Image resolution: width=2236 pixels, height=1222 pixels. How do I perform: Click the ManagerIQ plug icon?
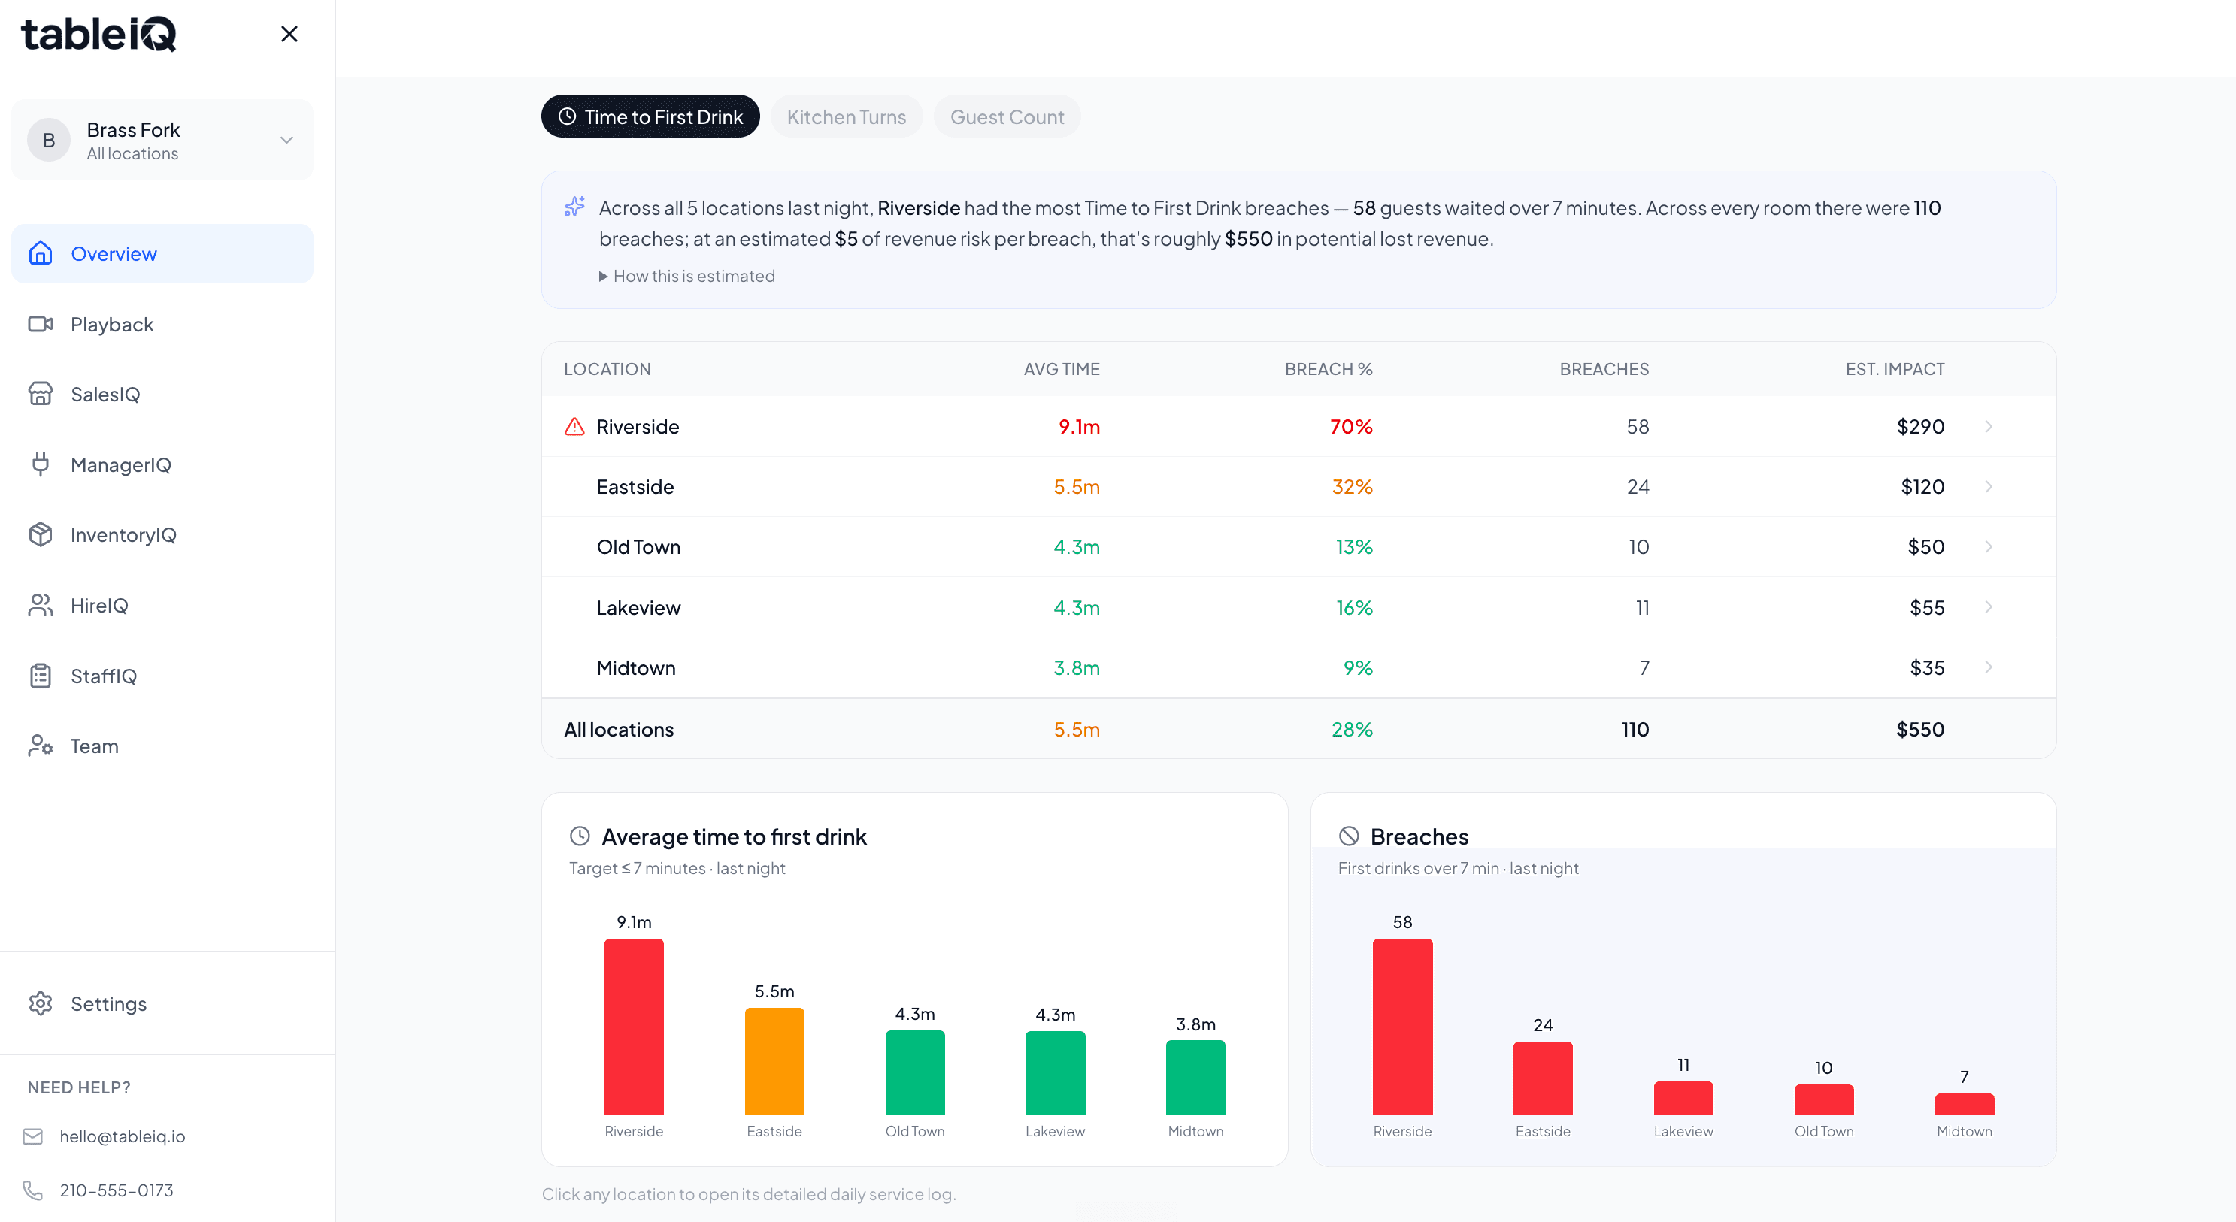pos(41,464)
